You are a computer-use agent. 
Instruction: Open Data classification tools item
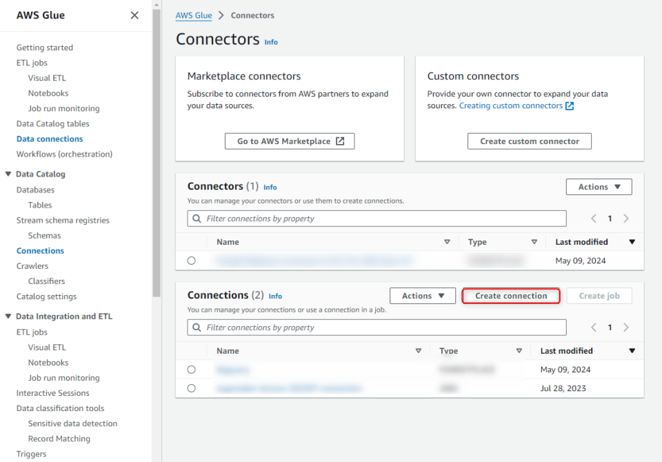(x=61, y=408)
